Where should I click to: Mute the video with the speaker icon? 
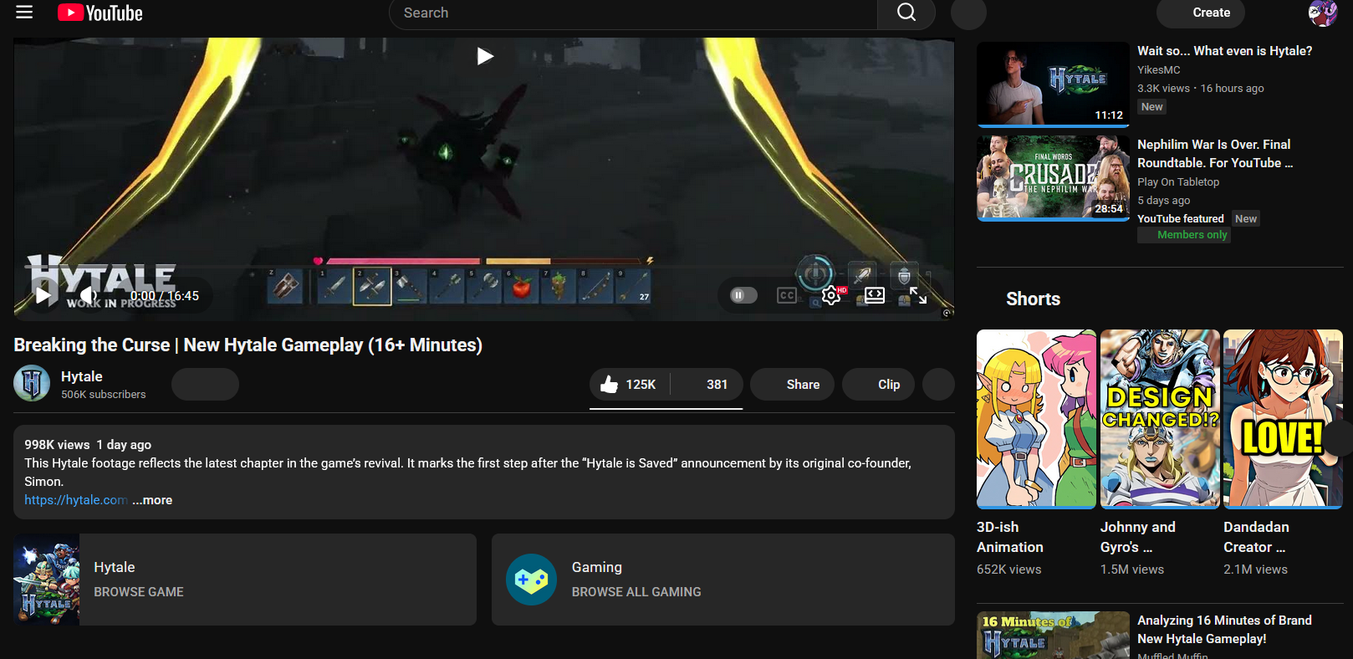88,295
